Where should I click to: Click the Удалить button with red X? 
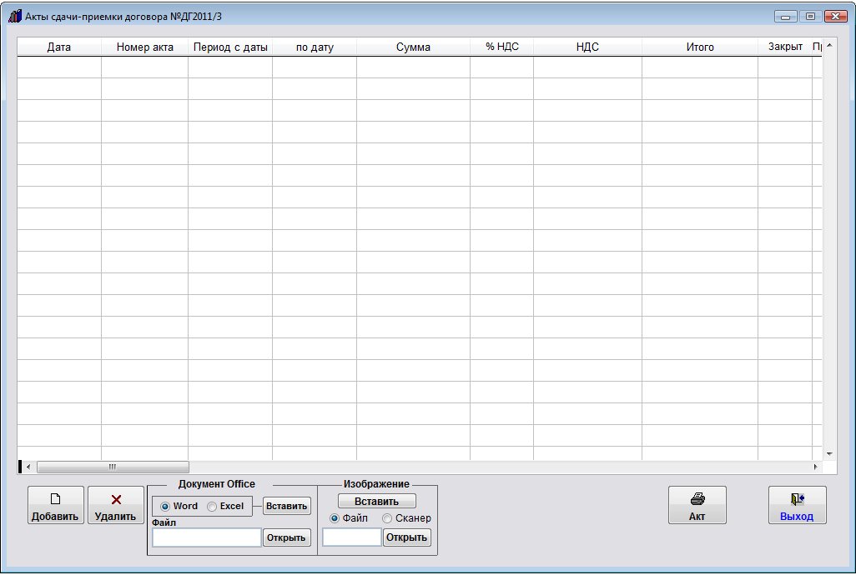(116, 505)
